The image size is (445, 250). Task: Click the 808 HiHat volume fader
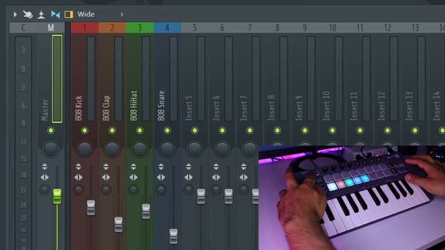(146, 211)
